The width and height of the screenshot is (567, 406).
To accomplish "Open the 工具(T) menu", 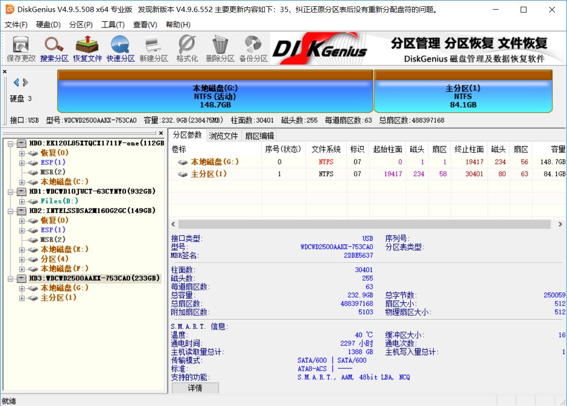I will coord(113,25).
